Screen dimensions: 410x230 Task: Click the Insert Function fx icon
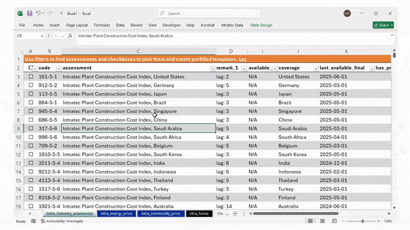pyautogui.click(x=70, y=36)
